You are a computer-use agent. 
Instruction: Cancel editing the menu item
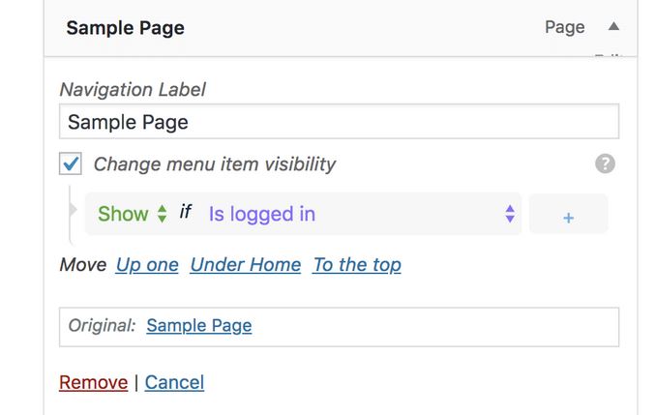pos(174,382)
